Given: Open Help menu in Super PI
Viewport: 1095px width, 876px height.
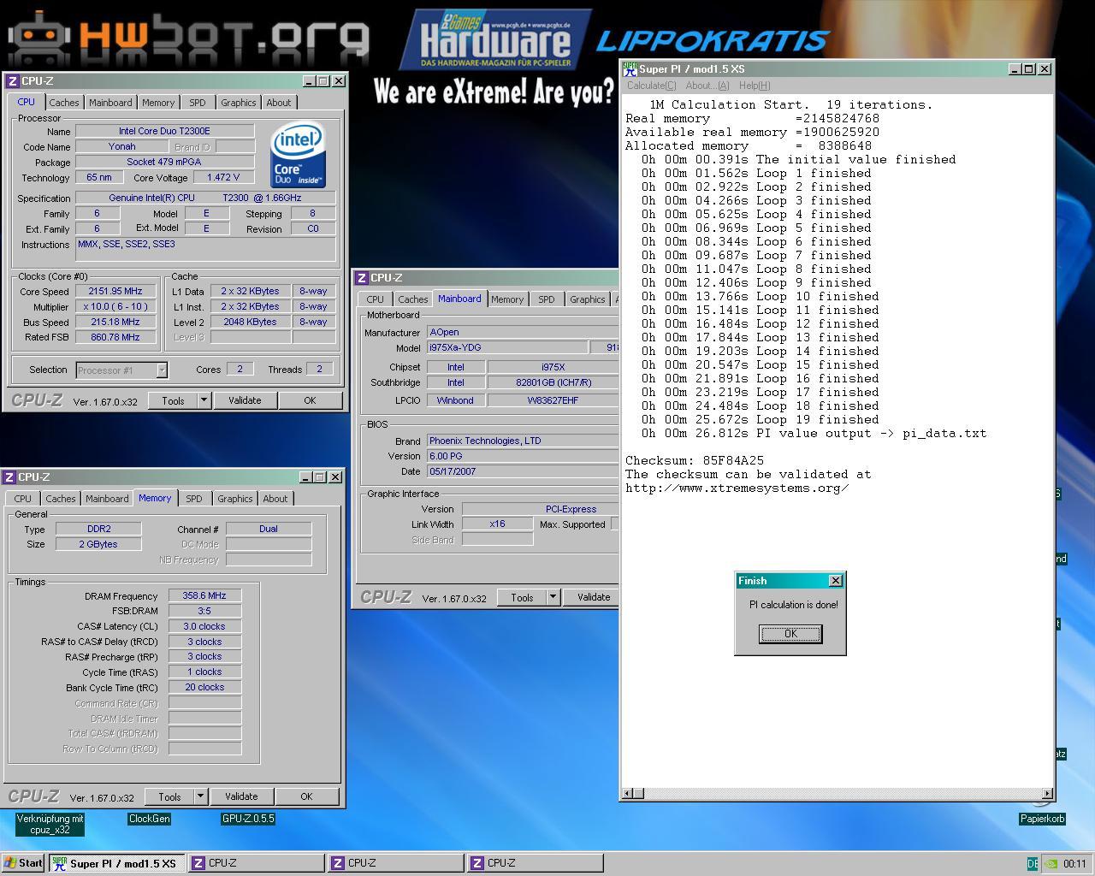Looking at the screenshot, I should (x=755, y=86).
